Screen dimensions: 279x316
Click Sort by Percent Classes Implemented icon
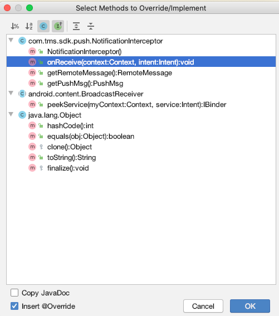pos(14,26)
